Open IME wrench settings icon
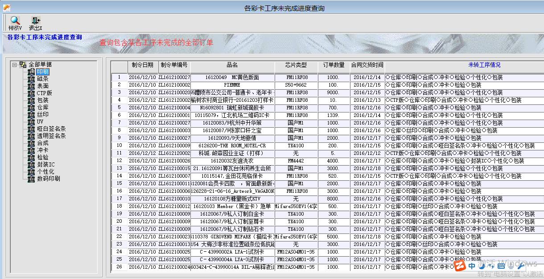Image resolution: width=544 pixels, height=279 pixels. click(x=520, y=267)
